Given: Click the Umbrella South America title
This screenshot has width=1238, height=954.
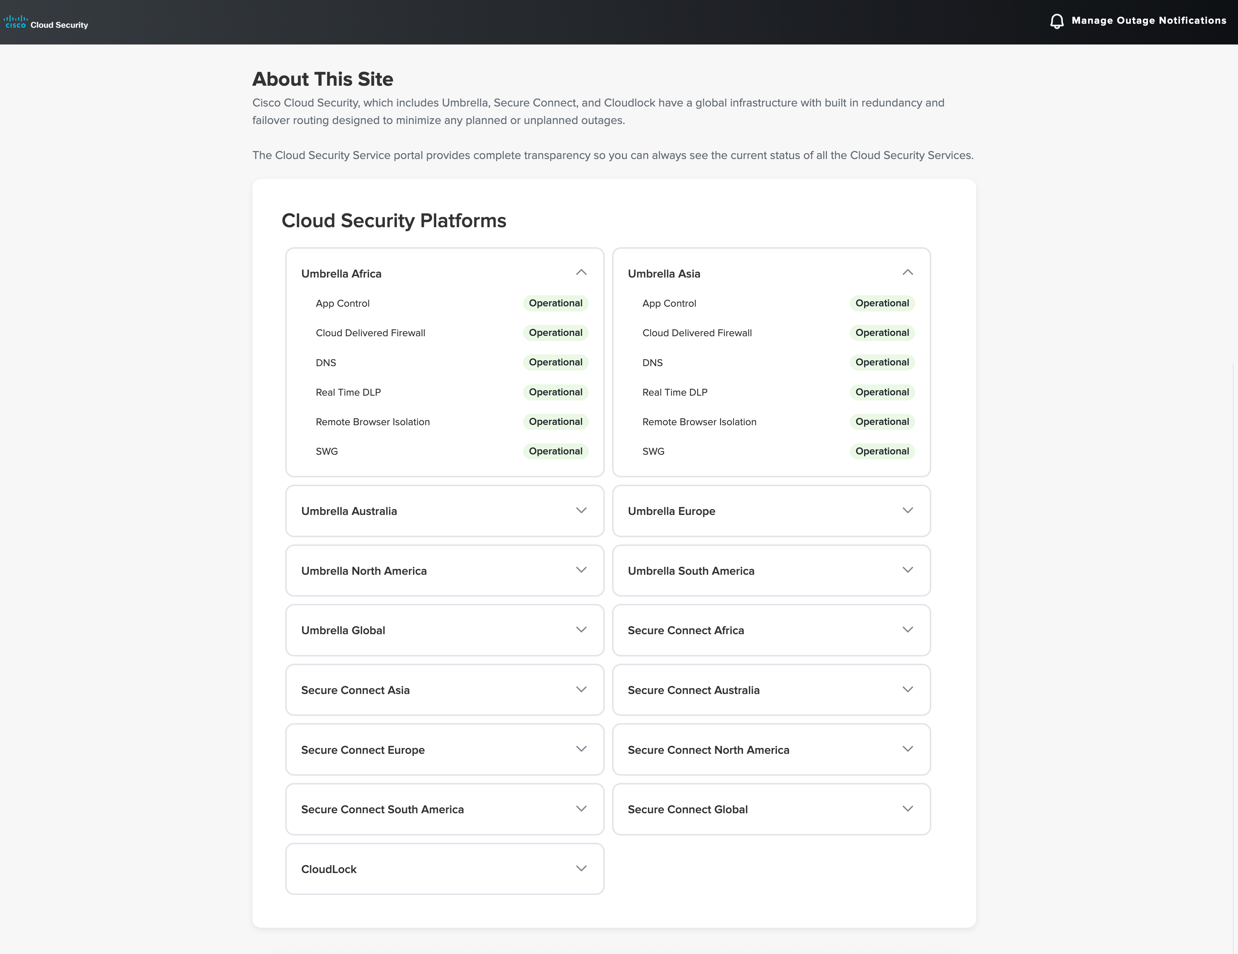Looking at the screenshot, I should (691, 571).
